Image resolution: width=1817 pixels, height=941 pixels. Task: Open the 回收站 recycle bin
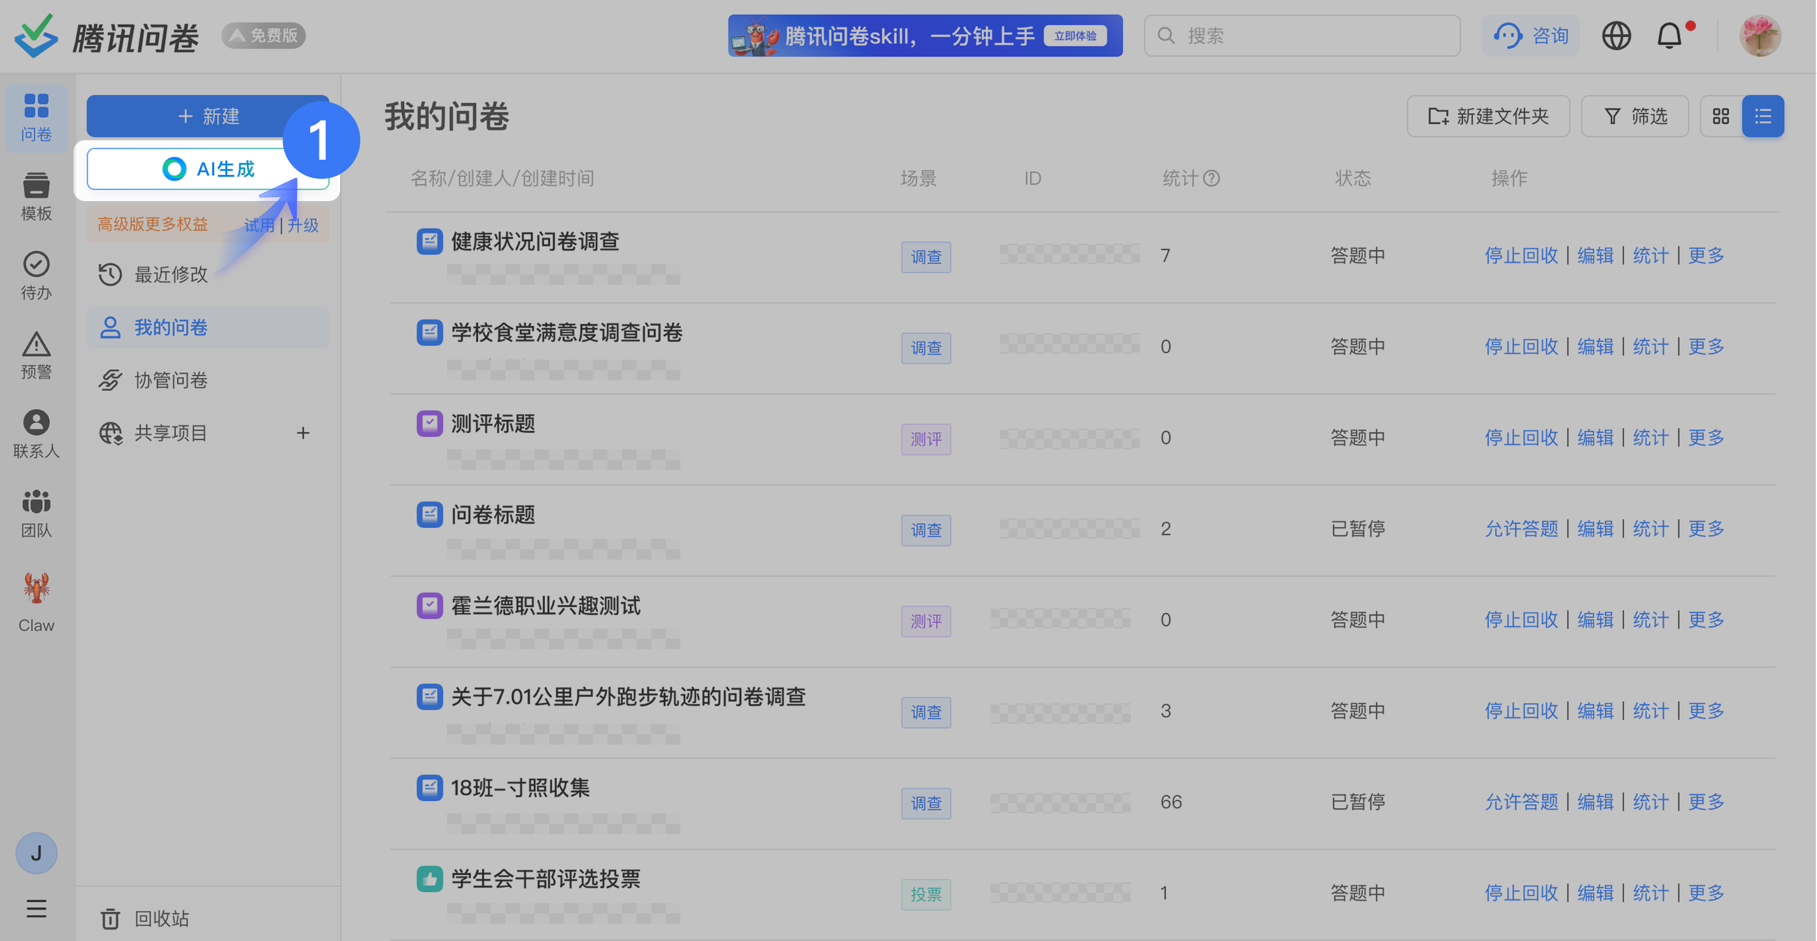point(145,919)
